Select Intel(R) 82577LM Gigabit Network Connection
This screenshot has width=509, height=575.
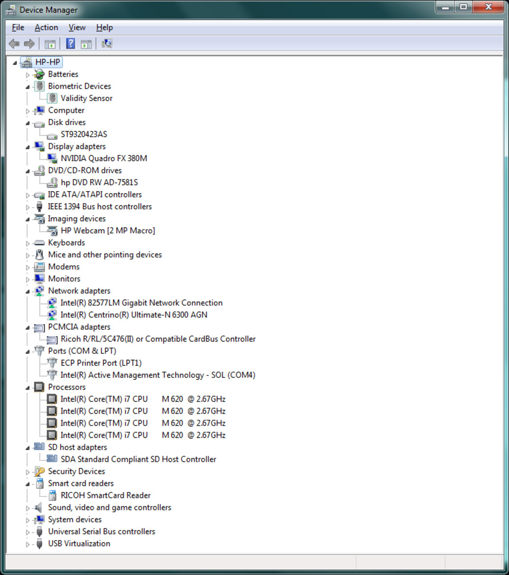click(x=141, y=303)
